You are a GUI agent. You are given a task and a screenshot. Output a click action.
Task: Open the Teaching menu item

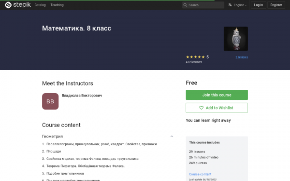57,5
